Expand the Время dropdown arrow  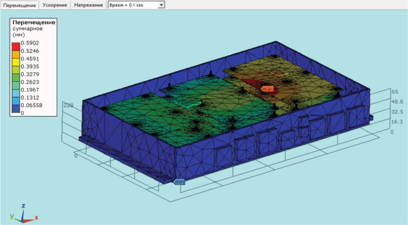(x=161, y=5)
